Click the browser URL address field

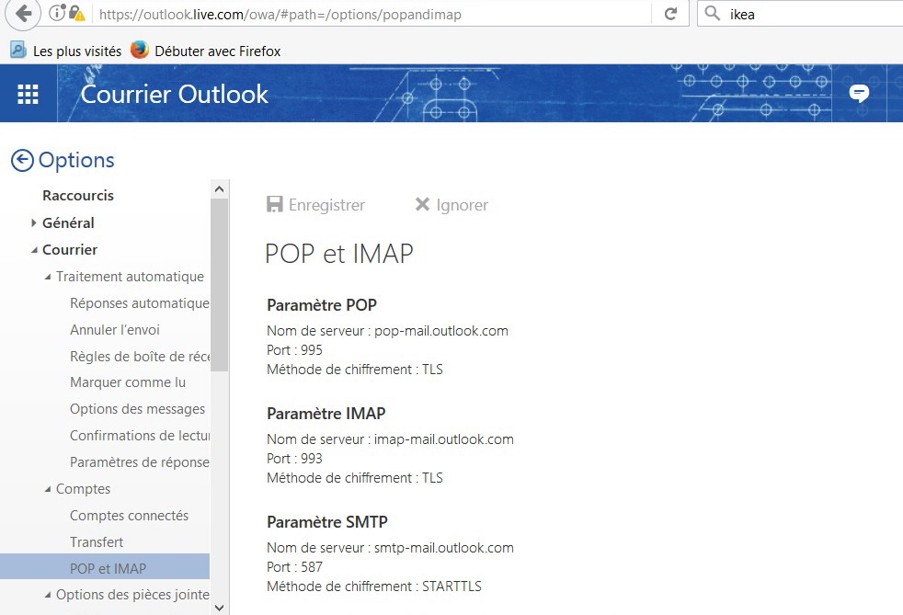pos(371,14)
